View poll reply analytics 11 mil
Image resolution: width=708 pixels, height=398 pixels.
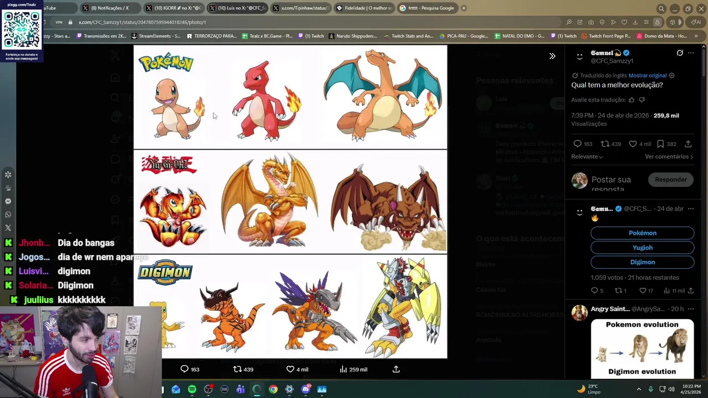pyautogui.click(x=674, y=290)
